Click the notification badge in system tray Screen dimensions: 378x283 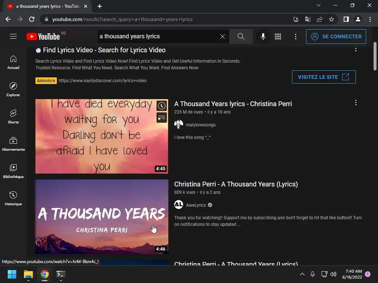pos(368,274)
